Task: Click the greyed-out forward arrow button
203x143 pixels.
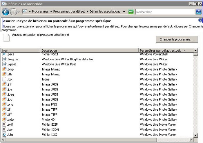Action: tap(13, 12)
